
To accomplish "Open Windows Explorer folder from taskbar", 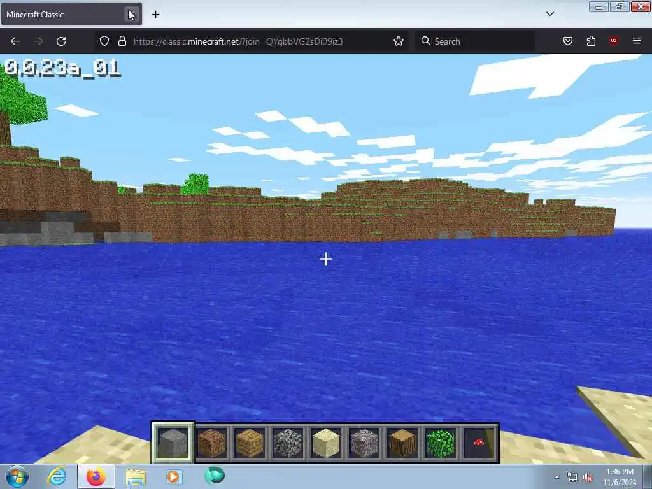I will 136,477.
